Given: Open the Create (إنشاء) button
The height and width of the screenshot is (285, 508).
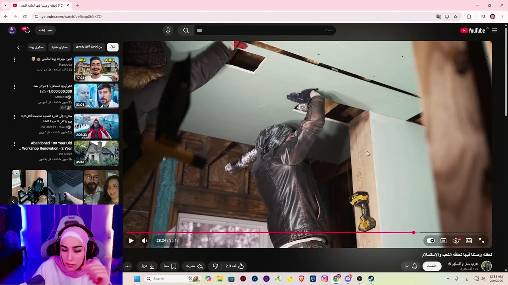Looking at the screenshot, I should coord(46,30).
